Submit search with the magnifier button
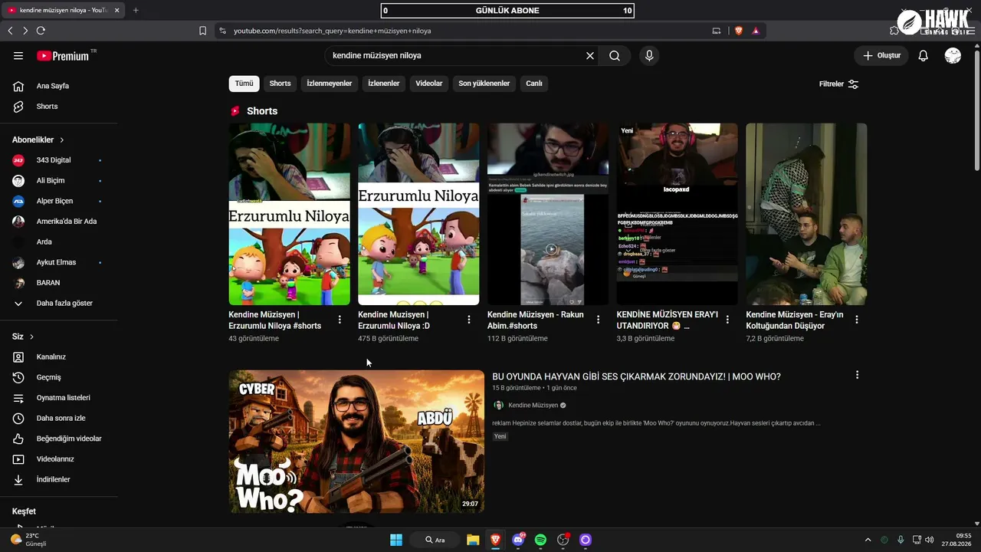The height and width of the screenshot is (552, 981). tap(615, 55)
